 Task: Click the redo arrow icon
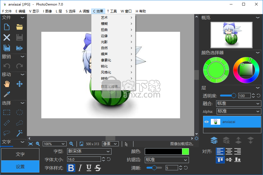pyautogui.click(x=19, y=66)
